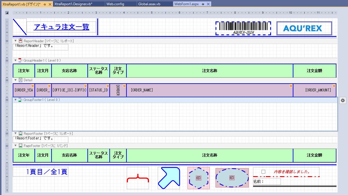Image resolution: width=348 pixels, height=195 pixels.
Task: Collapse the Detail band
Action: coord(16,80)
